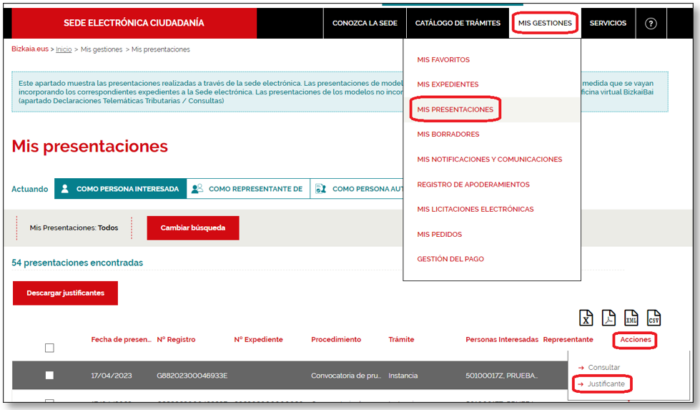Export the results as PDF

(x=608, y=318)
